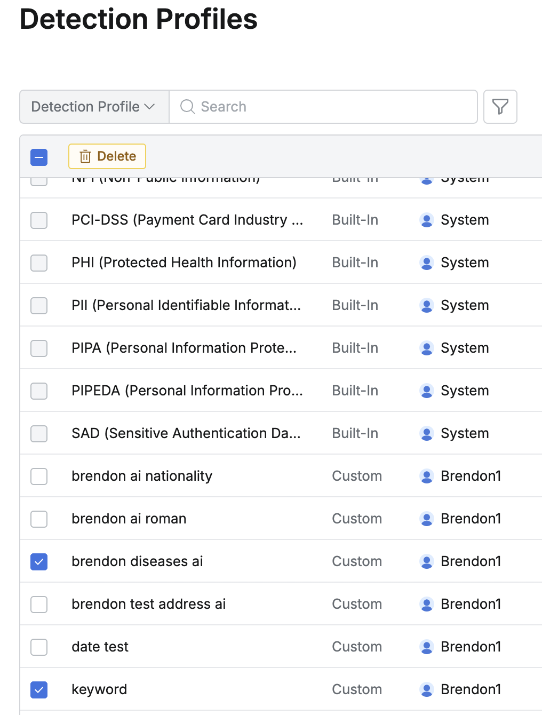Open PCI-DSS Payment Card Industry profile
Image resolution: width=542 pixels, height=715 pixels.
click(187, 220)
